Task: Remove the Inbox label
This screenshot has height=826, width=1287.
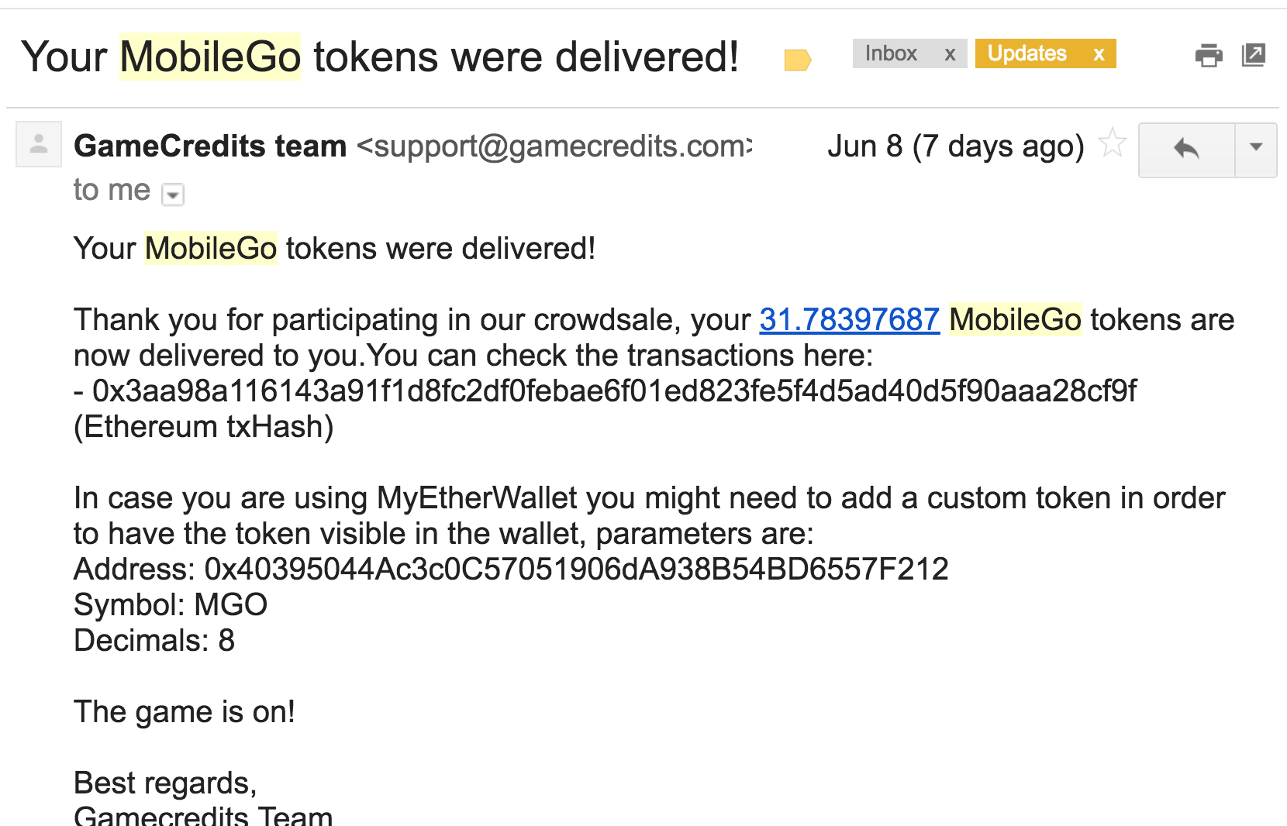Action: coord(950,54)
